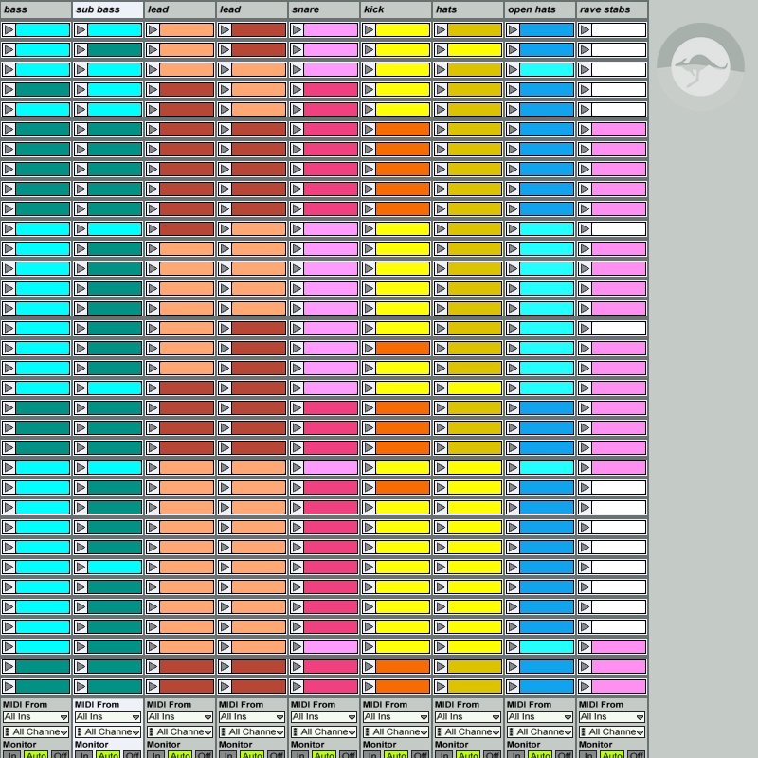Open the hats track All Channels dropdown

[x=468, y=731]
